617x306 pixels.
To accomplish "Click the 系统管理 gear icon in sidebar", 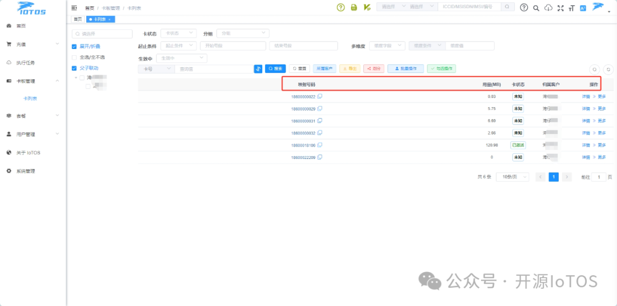I will coord(9,171).
